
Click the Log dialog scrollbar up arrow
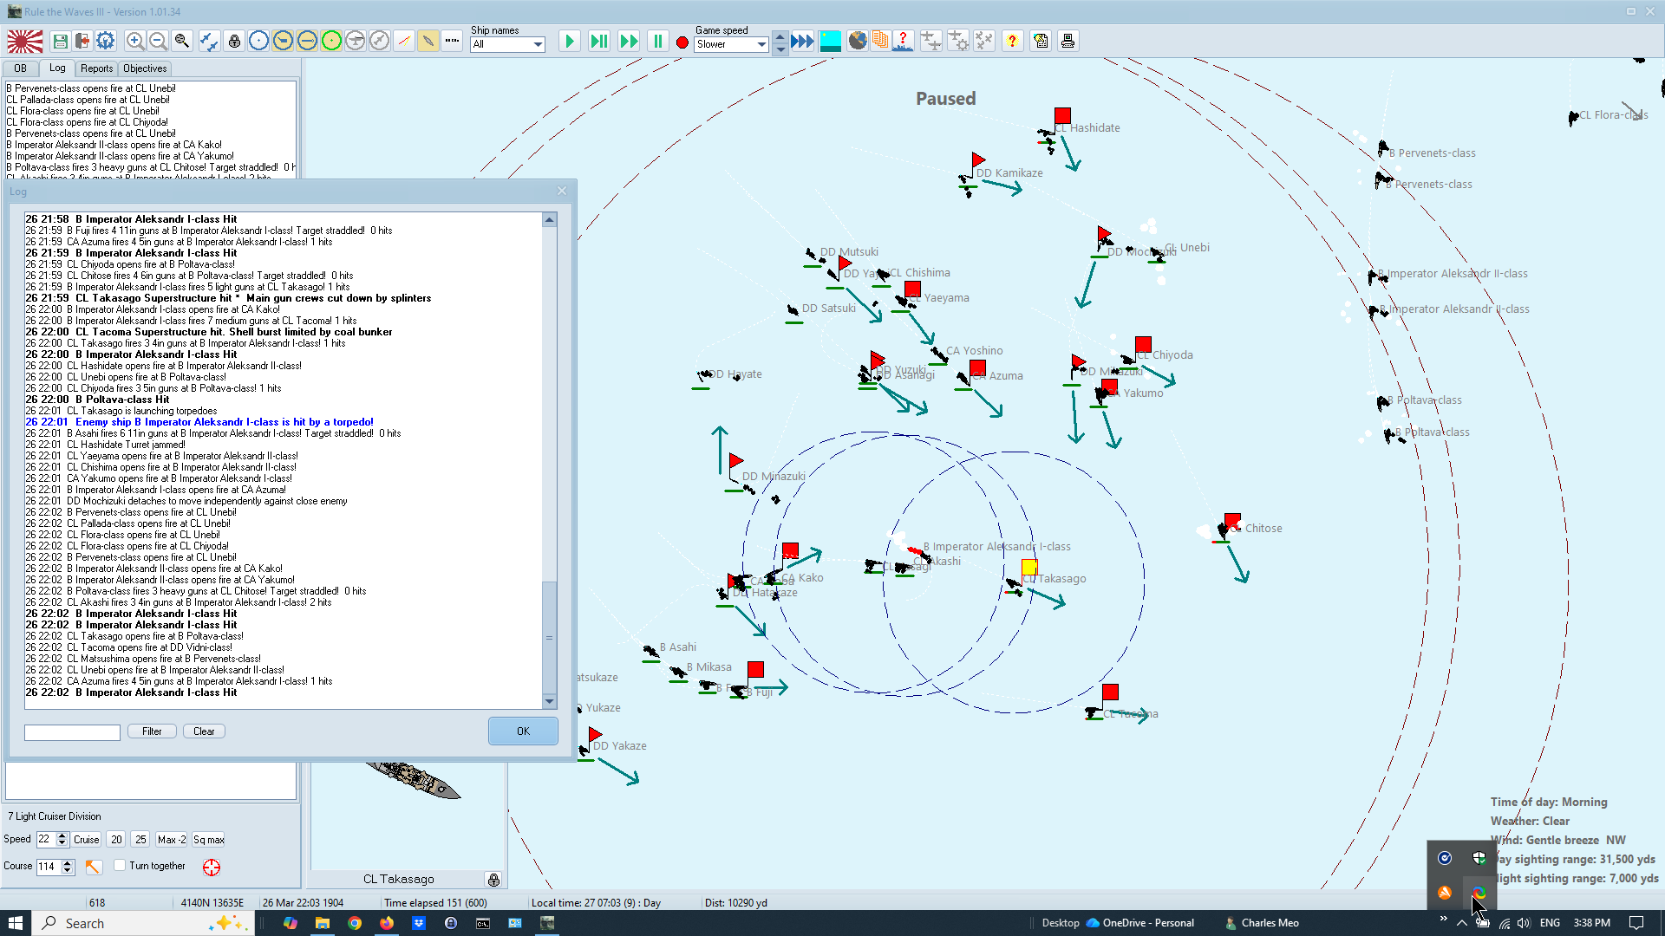[549, 220]
